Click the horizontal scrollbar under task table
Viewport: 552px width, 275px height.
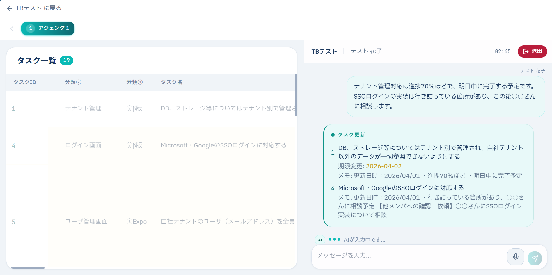click(28, 268)
